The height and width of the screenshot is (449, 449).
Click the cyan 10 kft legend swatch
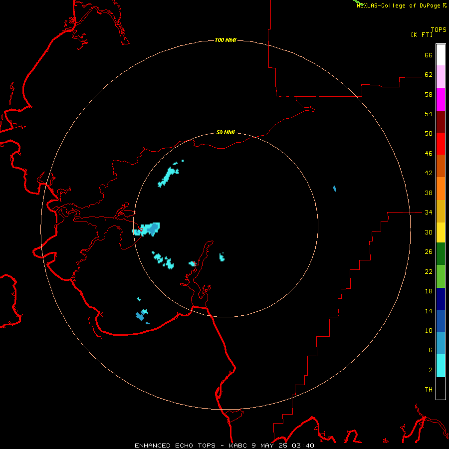click(441, 366)
